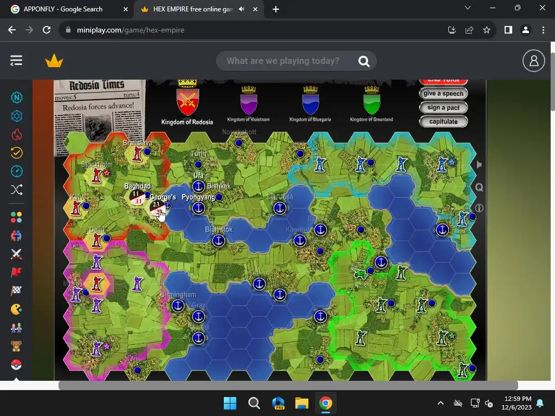Image resolution: width=555 pixels, height=416 pixels.
Task: Open Windows taskbar search
Action: [x=254, y=403]
